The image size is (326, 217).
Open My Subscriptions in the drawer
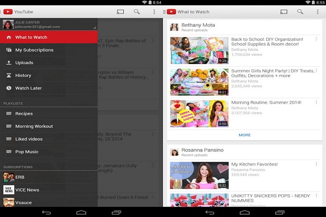49,50
